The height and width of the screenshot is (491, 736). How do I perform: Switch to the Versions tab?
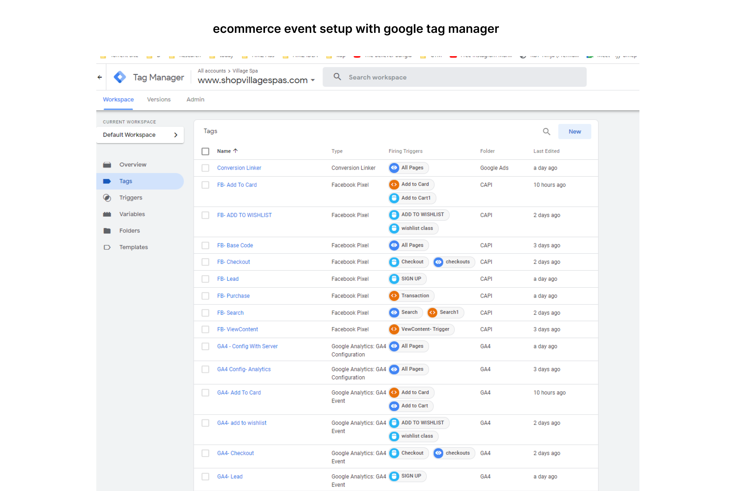click(x=159, y=99)
